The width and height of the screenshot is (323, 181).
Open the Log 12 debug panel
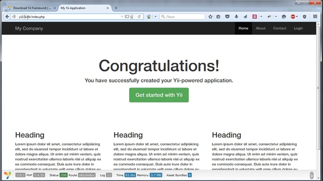[x=105, y=175]
